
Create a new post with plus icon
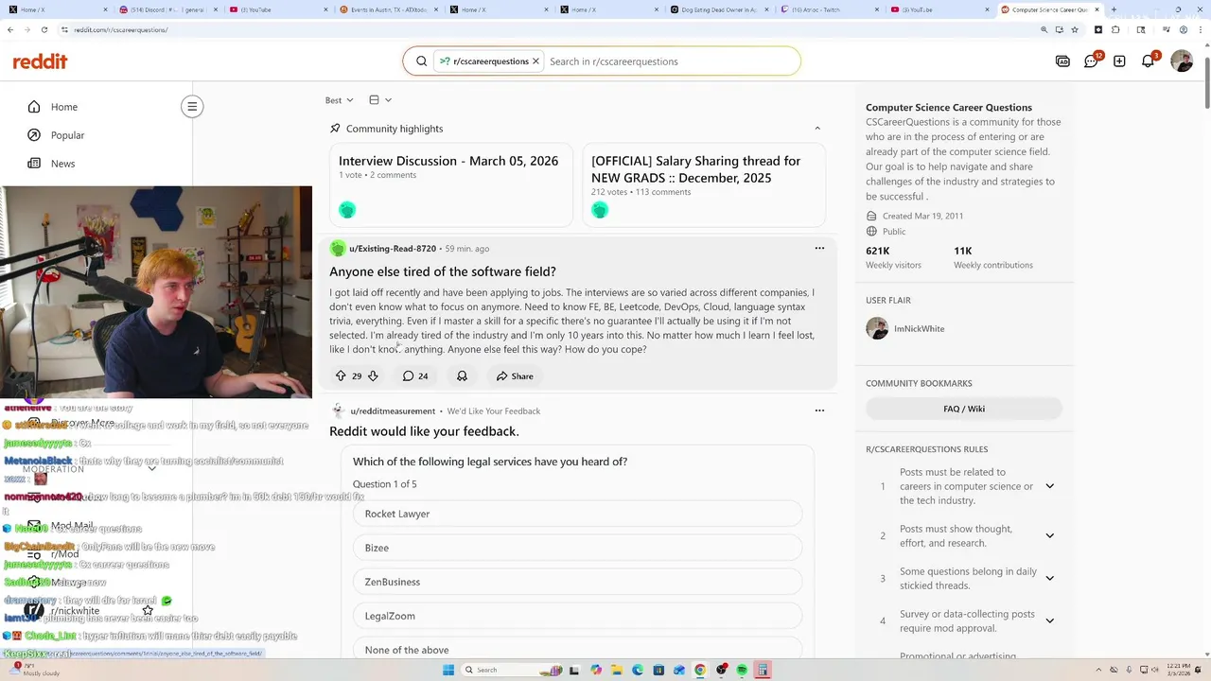click(1119, 61)
